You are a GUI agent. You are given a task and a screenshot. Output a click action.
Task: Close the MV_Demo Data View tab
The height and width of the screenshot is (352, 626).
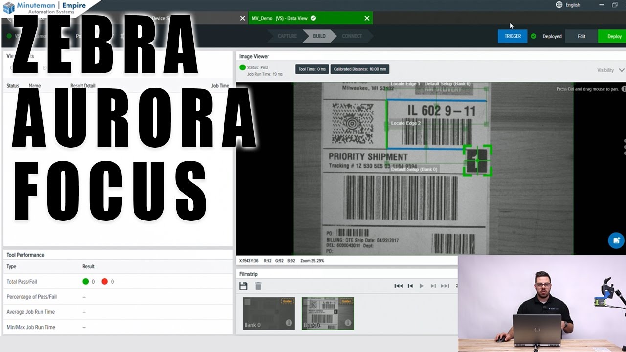(367, 18)
